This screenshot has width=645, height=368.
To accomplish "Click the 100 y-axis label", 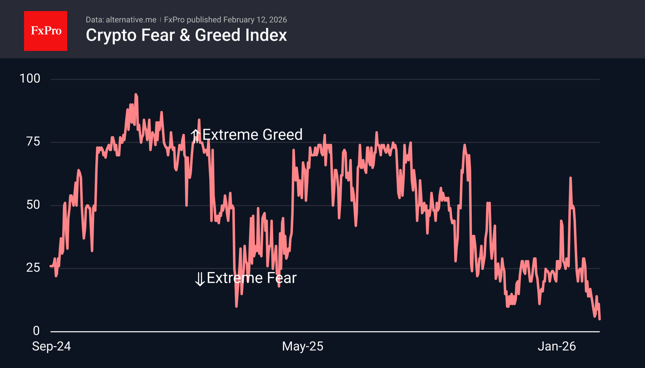I will (x=30, y=79).
